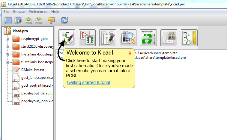The height and width of the screenshot is (140, 227).
Task: Click the archive project files icon
Action: point(51,20)
